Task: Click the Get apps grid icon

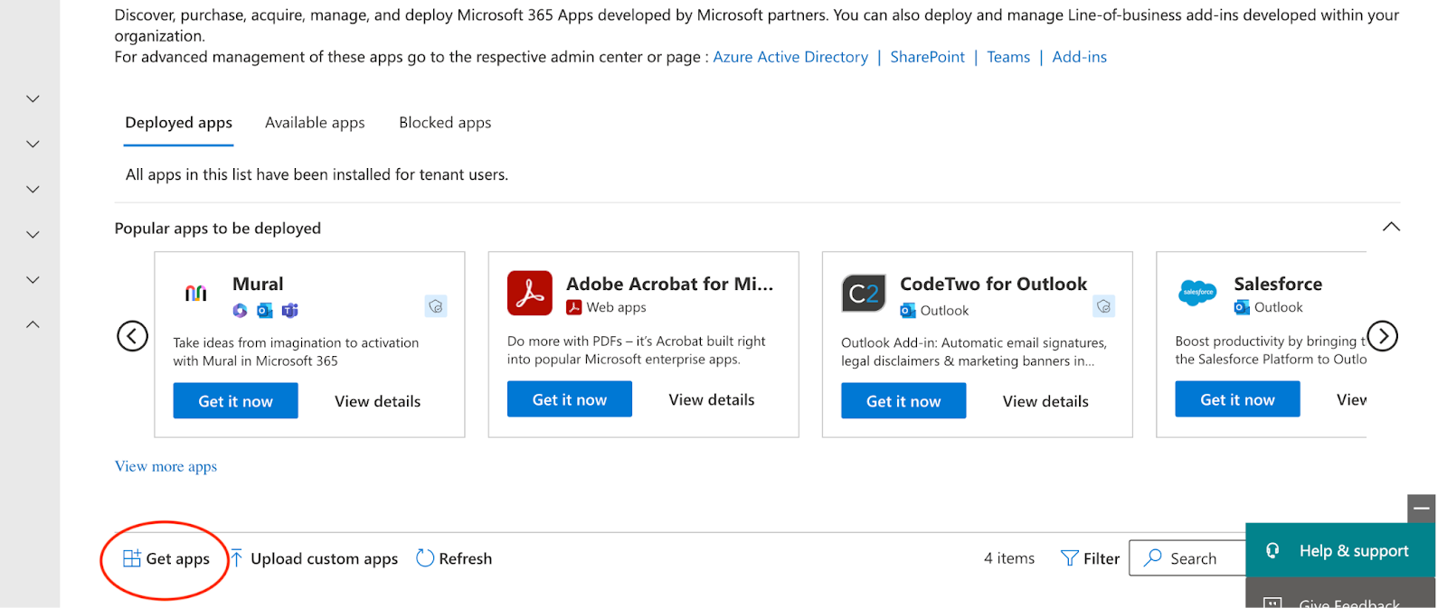Action: click(132, 558)
